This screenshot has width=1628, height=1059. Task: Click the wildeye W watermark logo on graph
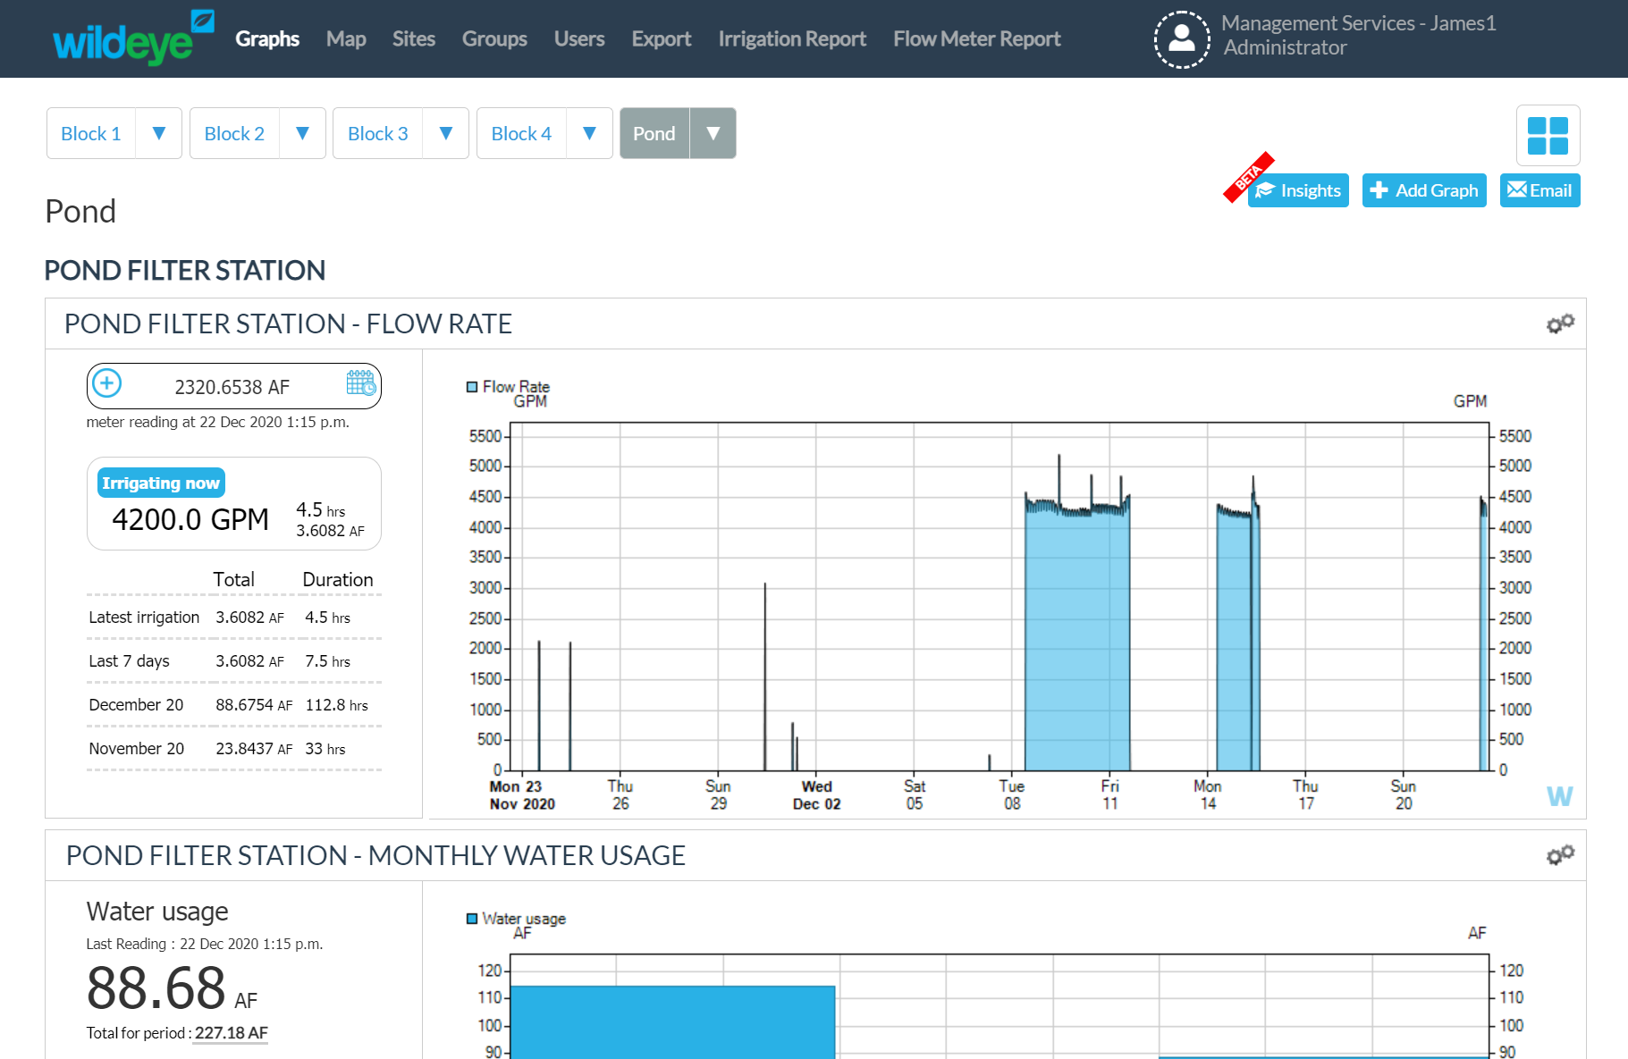[x=1559, y=796]
